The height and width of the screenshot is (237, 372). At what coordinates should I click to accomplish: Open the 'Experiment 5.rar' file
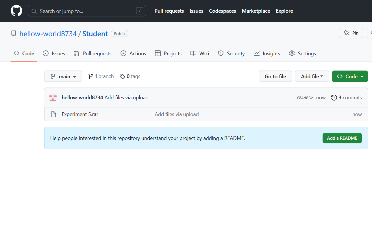pyautogui.click(x=80, y=114)
